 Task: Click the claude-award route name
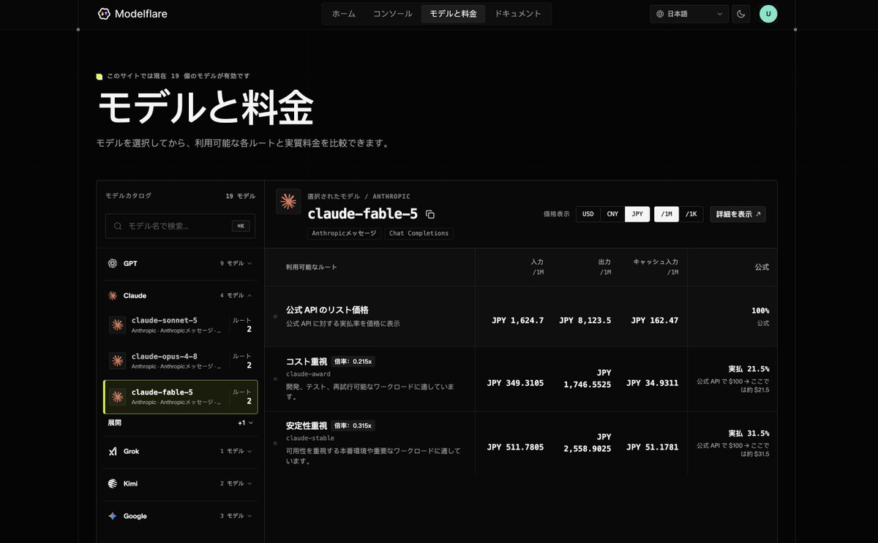pos(308,373)
